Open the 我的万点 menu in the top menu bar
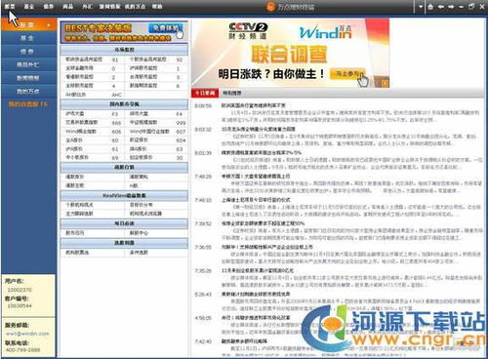Viewport: 488px width, 359px height. click(x=135, y=7)
